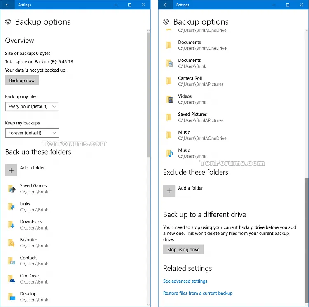The height and width of the screenshot is (307, 309).
Task: Select Favorites folder name text
Action: click(x=29, y=239)
